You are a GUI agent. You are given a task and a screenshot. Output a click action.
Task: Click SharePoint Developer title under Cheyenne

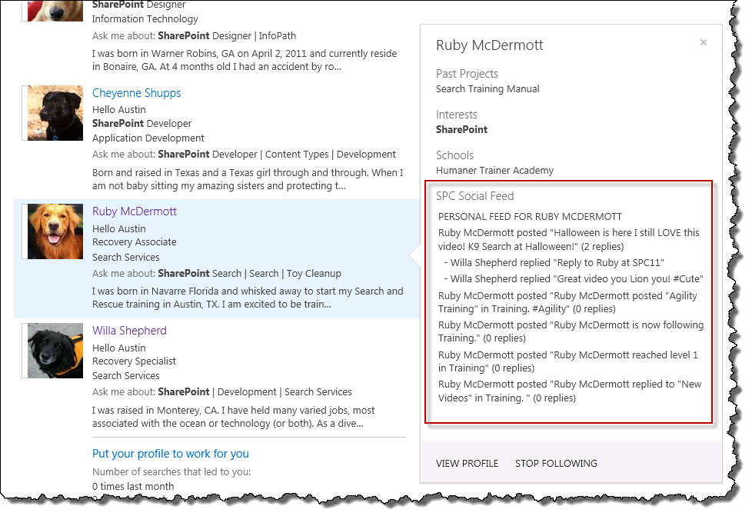[142, 124]
